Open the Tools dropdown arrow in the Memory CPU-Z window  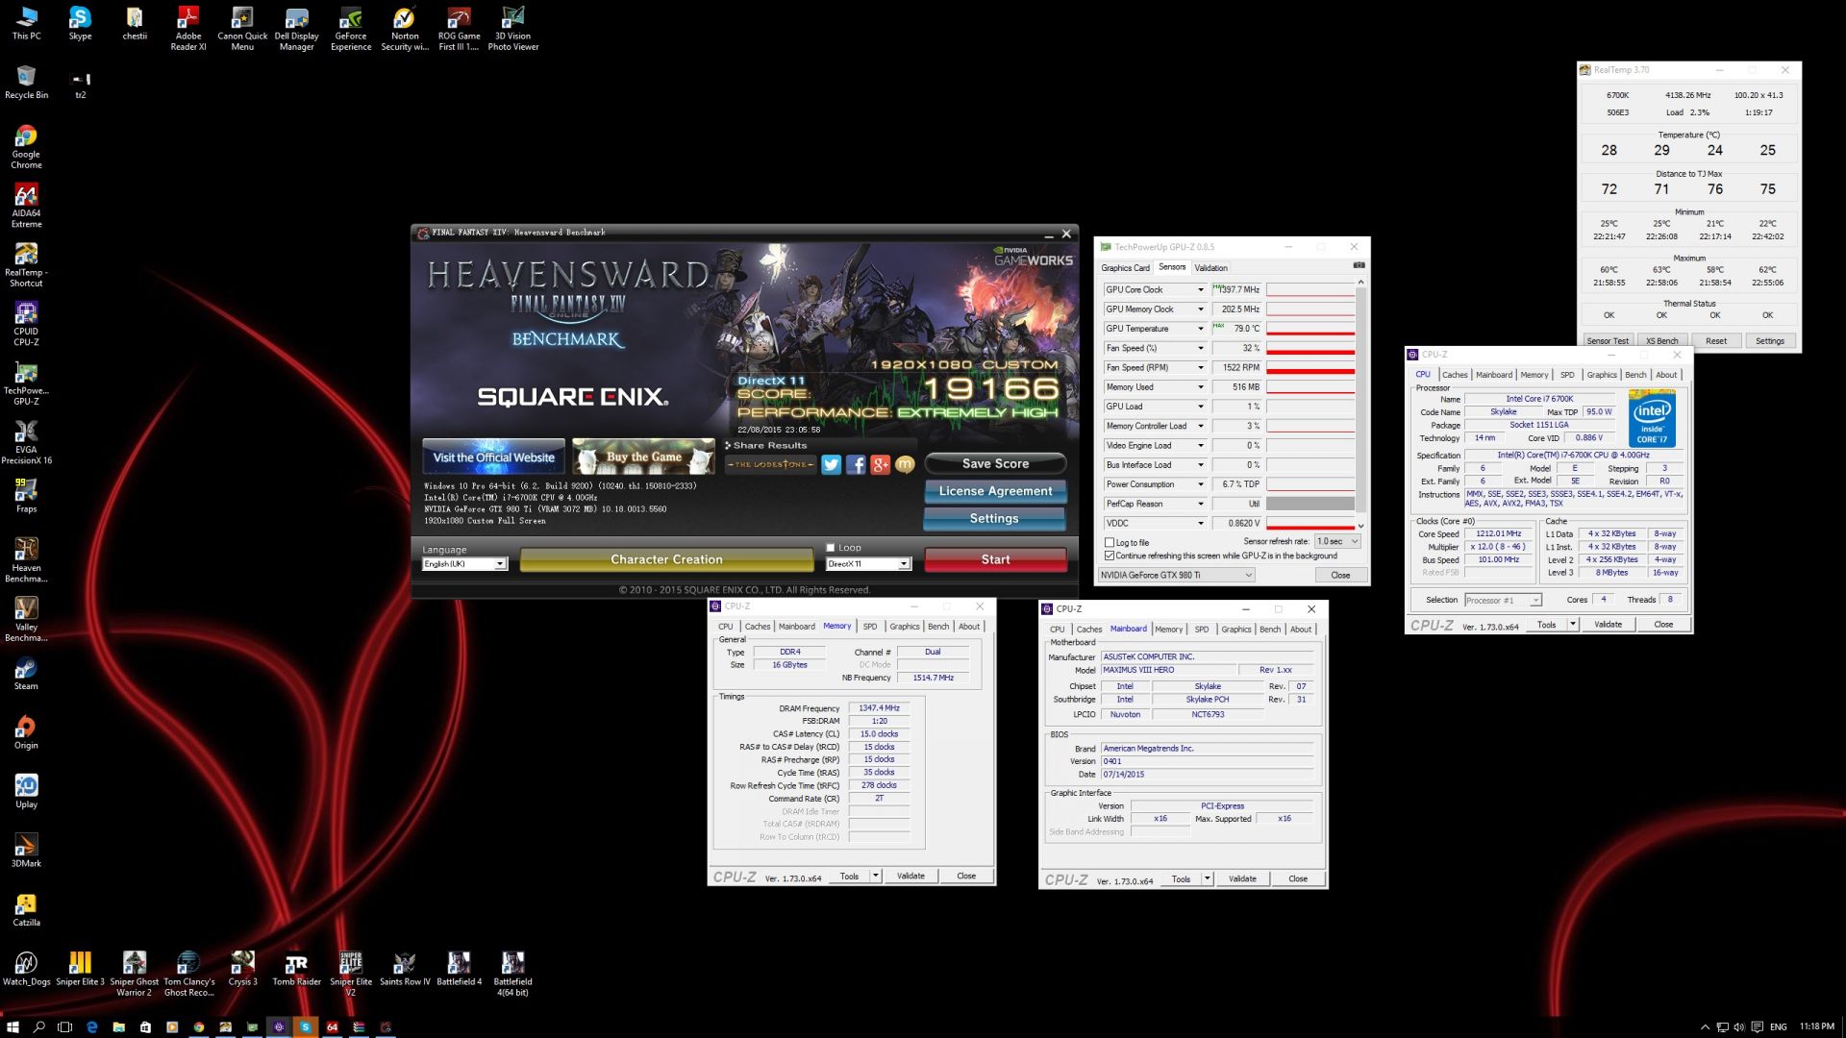pos(876,876)
